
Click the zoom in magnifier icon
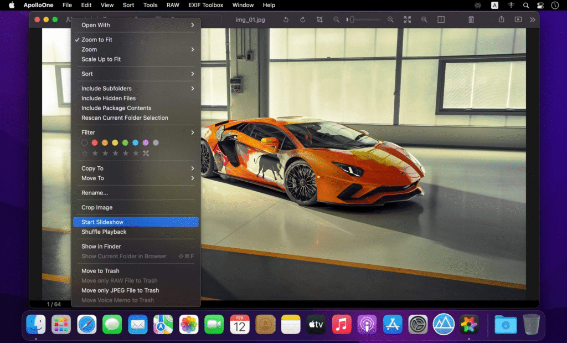[x=390, y=19]
